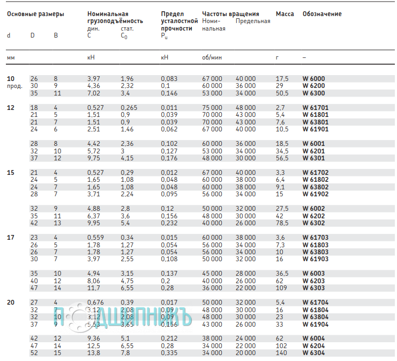Select the designation W 6004
Image resolution: width=397 pixels, height=361 pixels.
[x=313, y=338]
